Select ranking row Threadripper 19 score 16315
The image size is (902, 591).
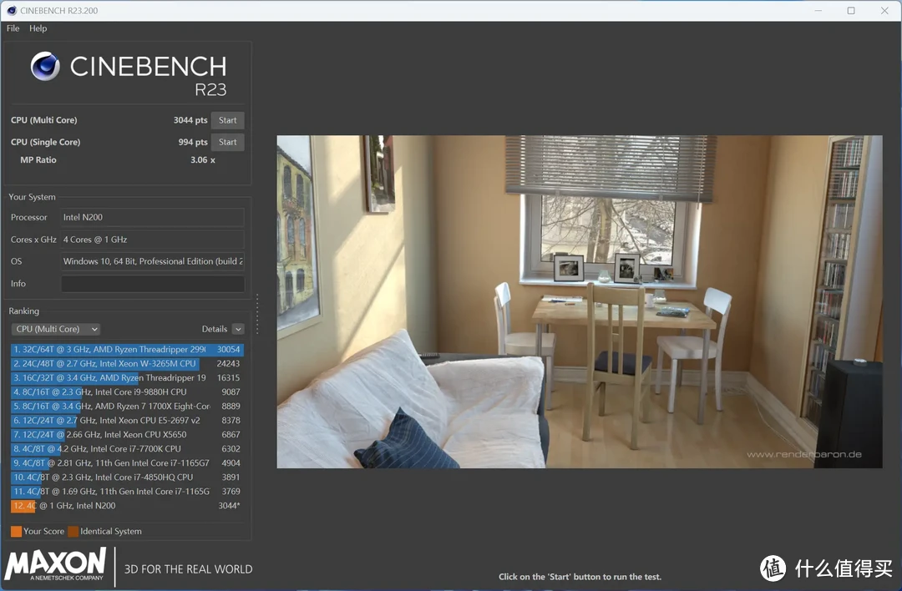tap(127, 377)
